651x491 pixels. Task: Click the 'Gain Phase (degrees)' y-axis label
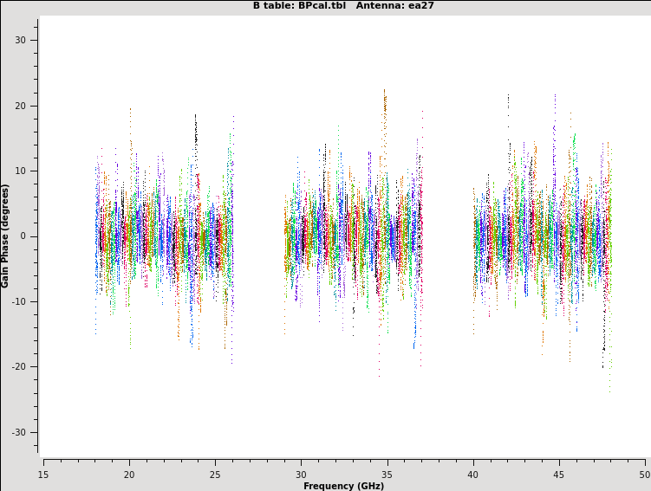point(5,236)
